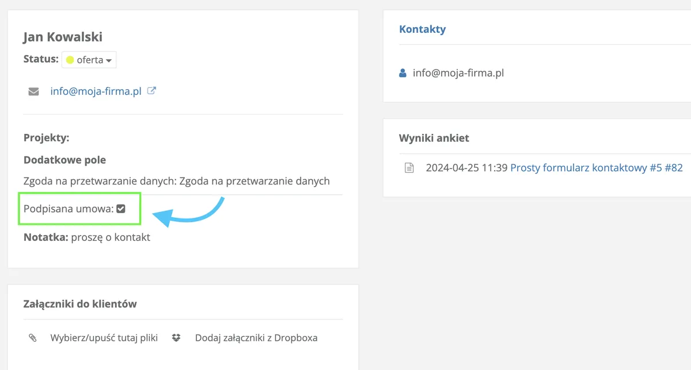Click the Zgoda na przetwarzanie danych field

(x=177, y=181)
